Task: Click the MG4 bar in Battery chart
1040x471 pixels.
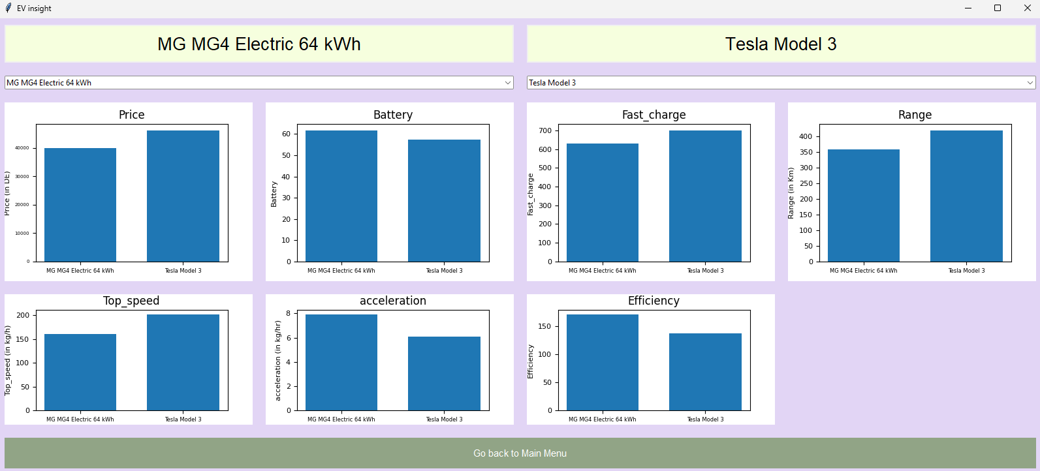Action: [341, 196]
